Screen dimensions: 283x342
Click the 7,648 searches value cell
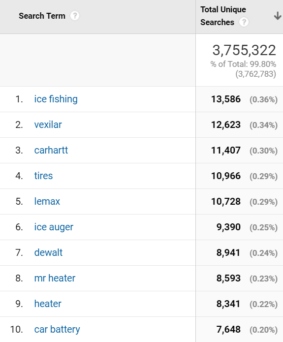click(x=228, y=329)
